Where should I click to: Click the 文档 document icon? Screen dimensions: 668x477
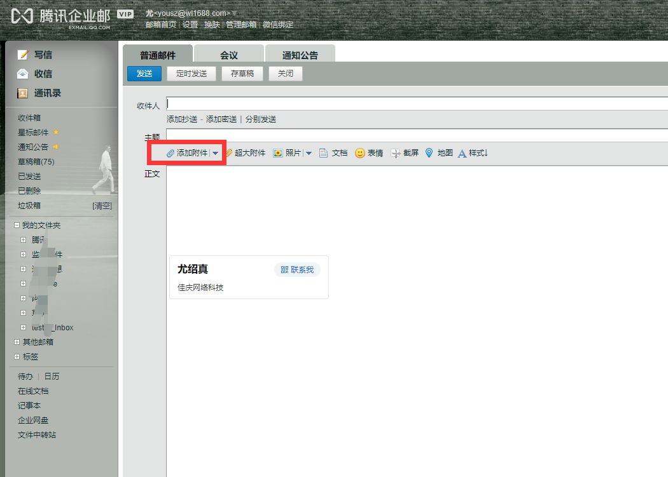coord(323,153)
